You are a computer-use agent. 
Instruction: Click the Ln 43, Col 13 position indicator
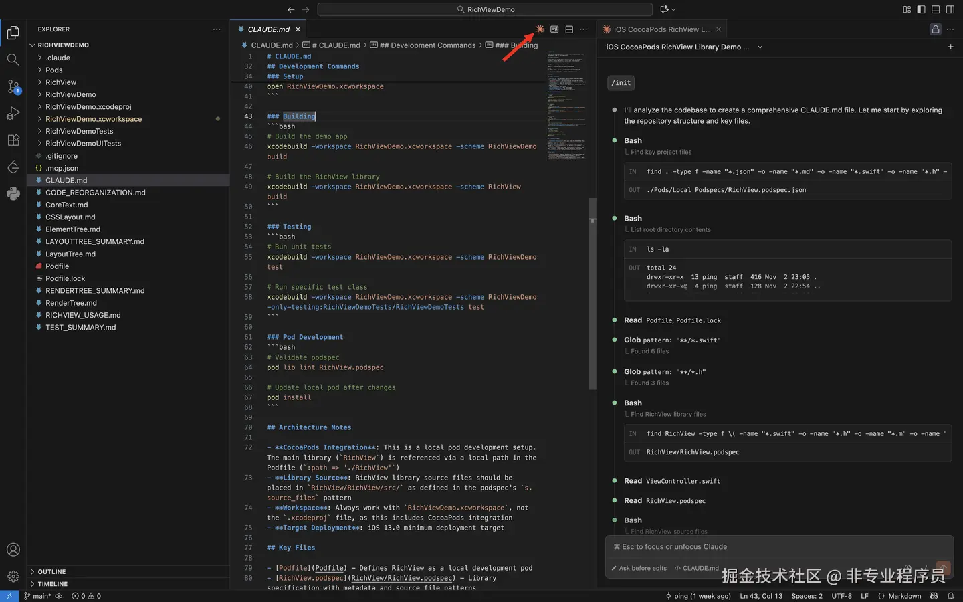[x=761, y=596]
